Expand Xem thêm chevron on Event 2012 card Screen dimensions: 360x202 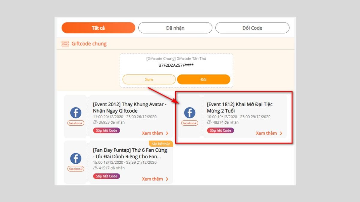pos(167,133)
